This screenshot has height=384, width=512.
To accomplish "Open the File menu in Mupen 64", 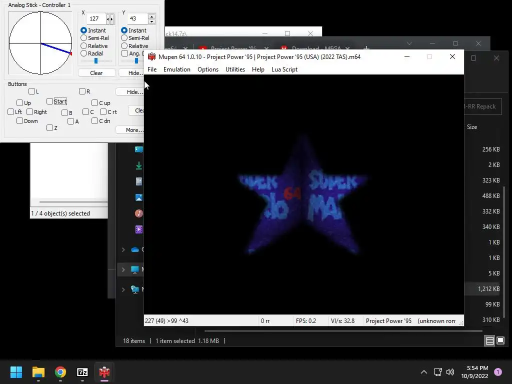I will tap(152, 69).
